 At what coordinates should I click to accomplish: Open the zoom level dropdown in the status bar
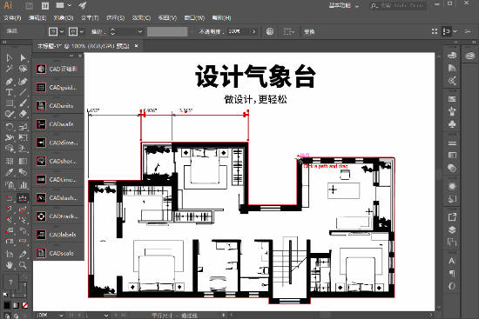(x=61, y=316)
